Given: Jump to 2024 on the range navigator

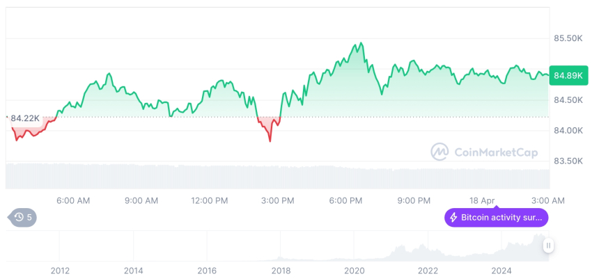Looking at the screenshot, I should pos(501,271).
